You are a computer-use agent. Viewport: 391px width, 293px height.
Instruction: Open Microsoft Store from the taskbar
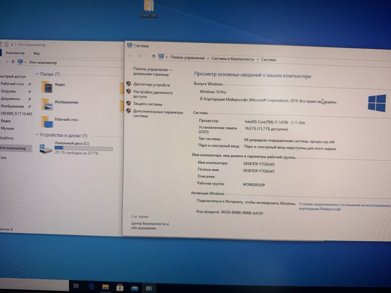pos(120,288)
